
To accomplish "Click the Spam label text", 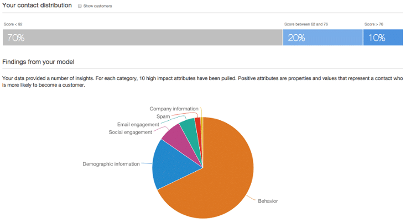I will click(163, 116).
